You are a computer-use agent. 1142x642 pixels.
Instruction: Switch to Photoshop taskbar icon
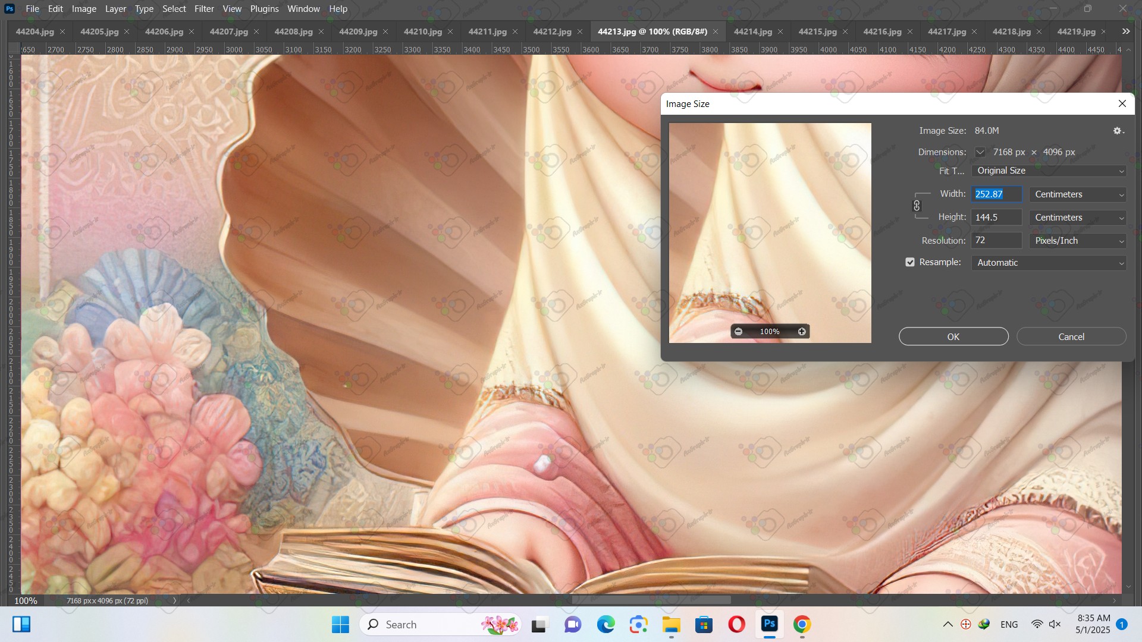tap(770, 624)
